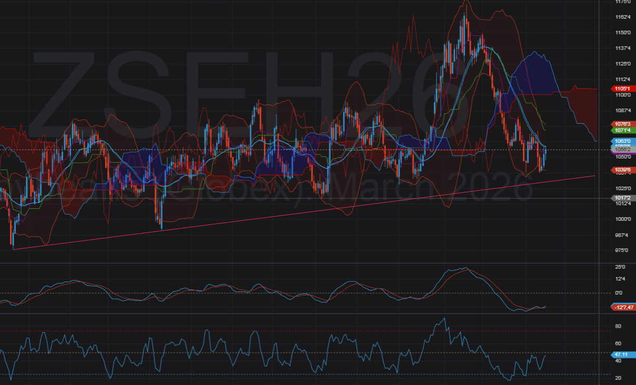Click the 80 level on the RSI axis

point(618,326)
